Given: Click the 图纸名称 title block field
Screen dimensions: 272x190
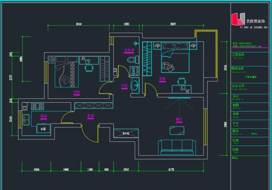Looking at the screenshot, I should pos(238,68).
